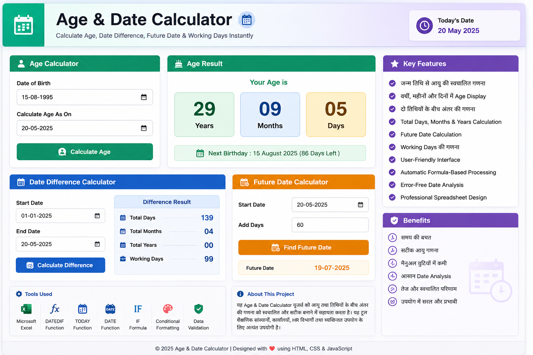
Task: Click the calendar icon in Next Birthday banner
Action: click(200, 153)
